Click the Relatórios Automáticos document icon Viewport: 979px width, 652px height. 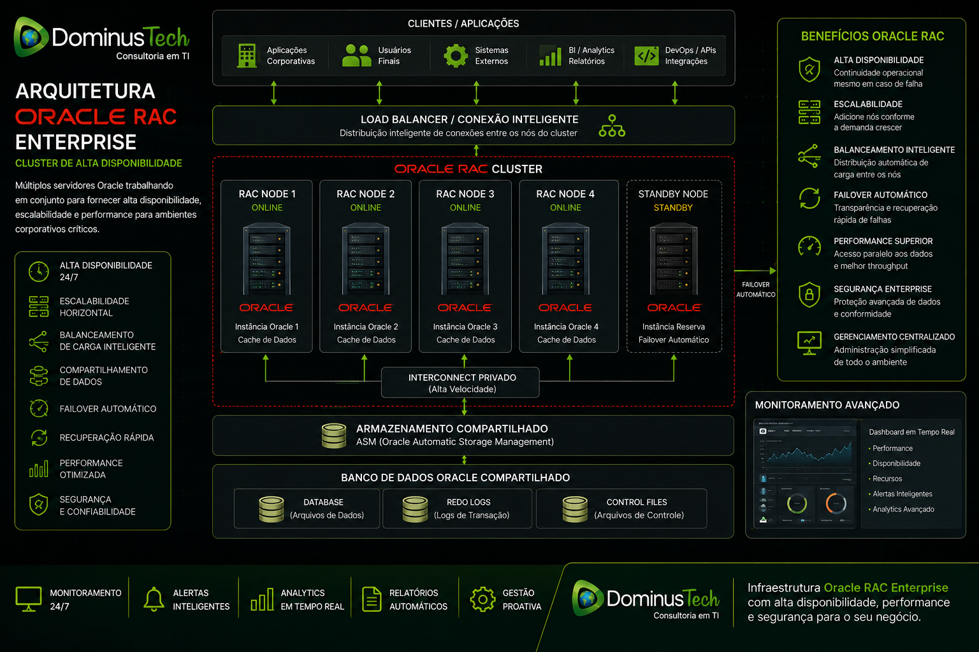[372, 599]
